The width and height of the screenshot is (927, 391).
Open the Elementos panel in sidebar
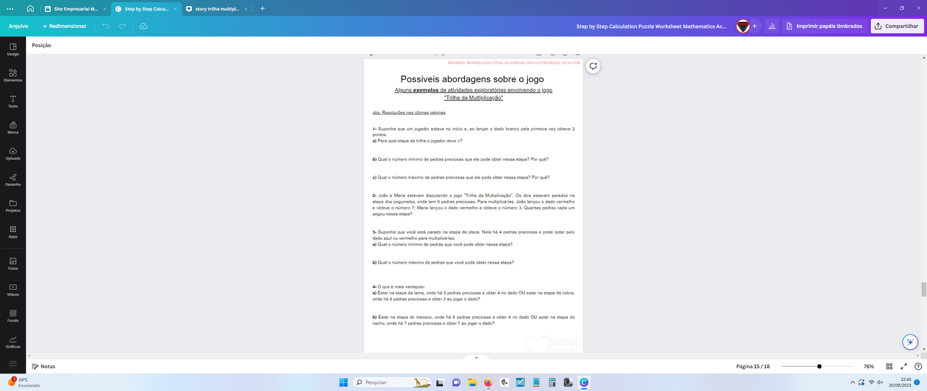[13, 75]
